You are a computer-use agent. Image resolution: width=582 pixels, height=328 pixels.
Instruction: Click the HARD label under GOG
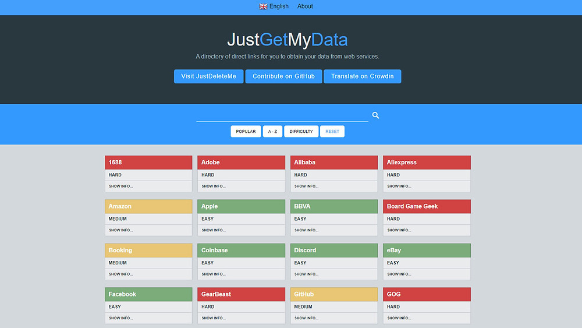coord(393,307)
